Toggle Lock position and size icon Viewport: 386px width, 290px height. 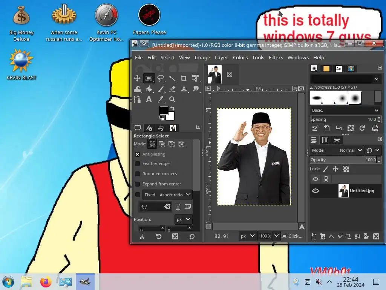point(335,169)
